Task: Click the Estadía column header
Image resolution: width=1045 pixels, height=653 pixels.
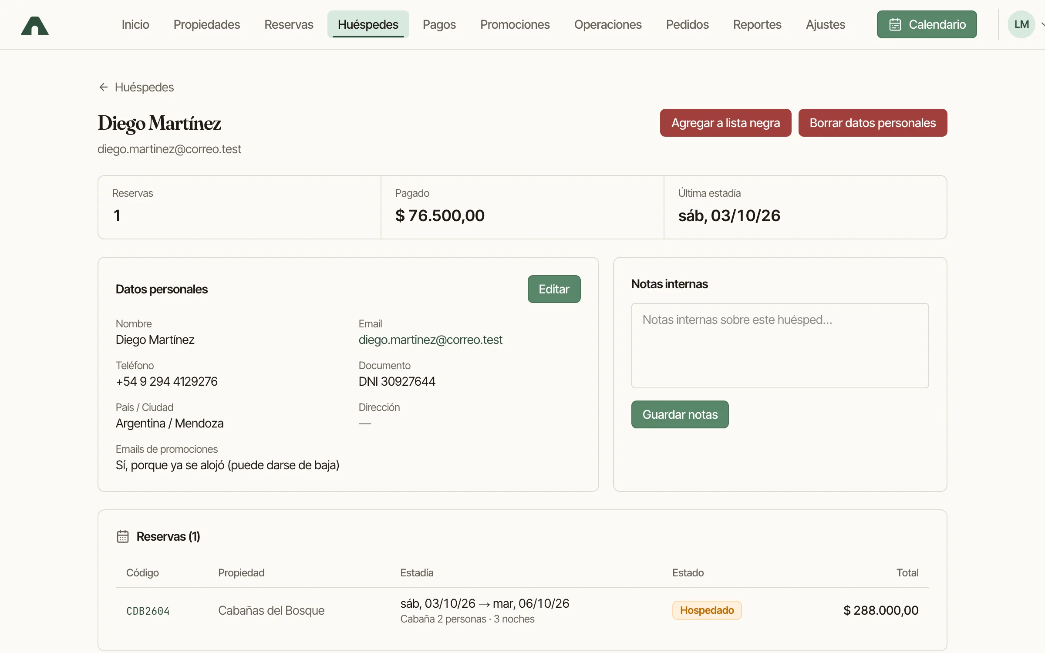Action: point(417,572)
